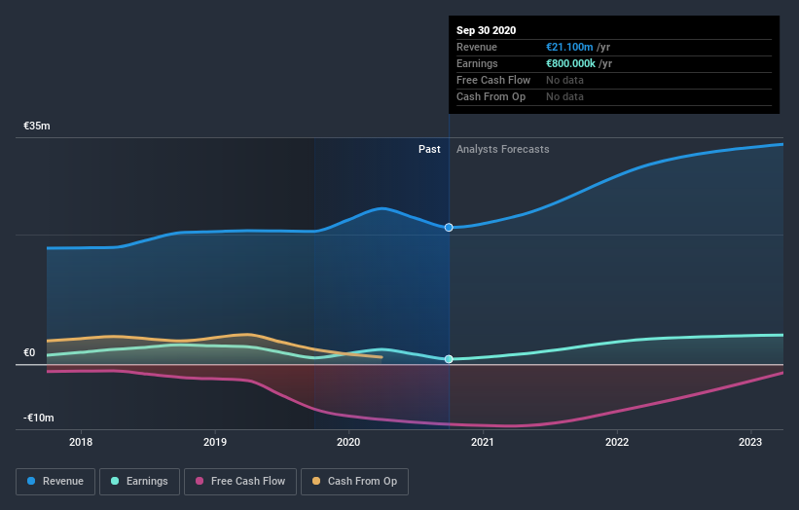Click the 'Cash From Op' row label in tooltip

click(x=490, y=96)
